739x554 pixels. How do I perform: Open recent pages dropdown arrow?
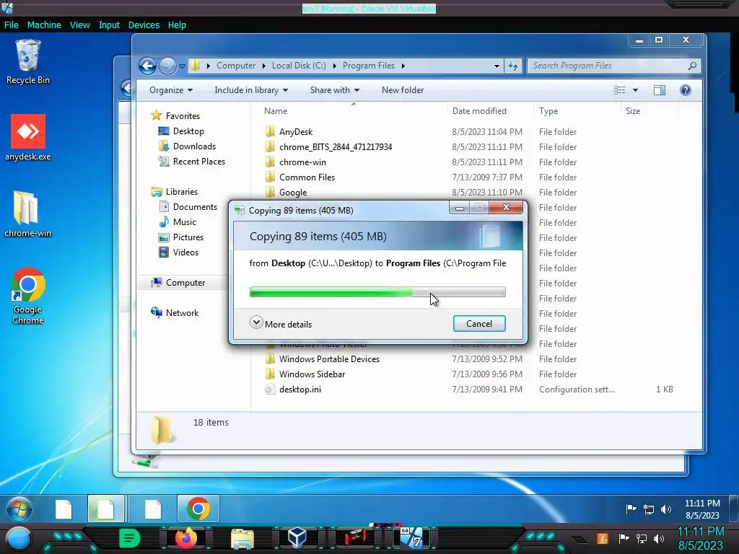click(182, 66)
